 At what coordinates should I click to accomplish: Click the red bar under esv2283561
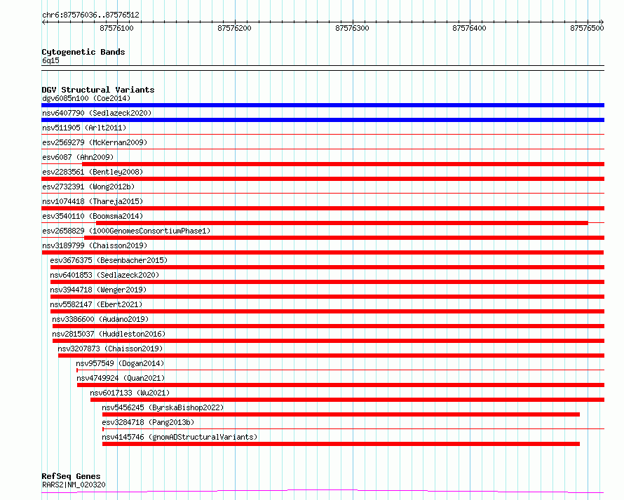click(x=323, y=179)
